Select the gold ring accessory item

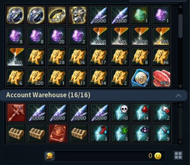[x=57, y=15]
